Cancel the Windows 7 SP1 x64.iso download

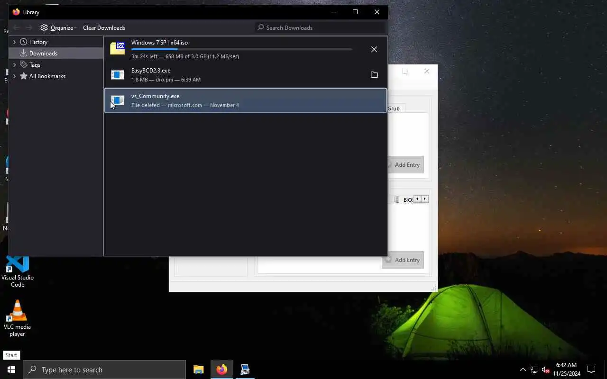pos(374,49)
